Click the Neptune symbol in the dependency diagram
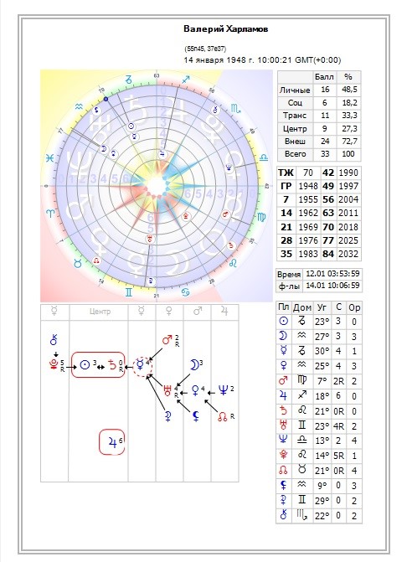Image resolution: width=407 pixels, height=562 pixels. pyautogui.click(x=223, y=389)
